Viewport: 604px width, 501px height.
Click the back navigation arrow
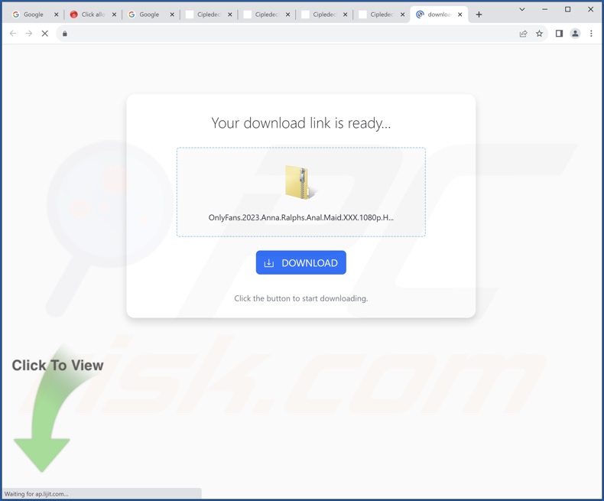(13, 34)
